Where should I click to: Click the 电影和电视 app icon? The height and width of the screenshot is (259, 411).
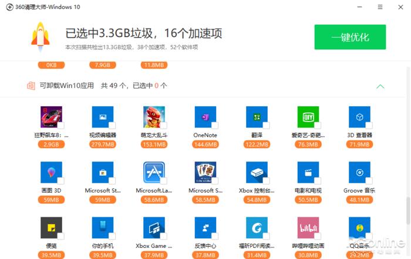tap(308, 172)
